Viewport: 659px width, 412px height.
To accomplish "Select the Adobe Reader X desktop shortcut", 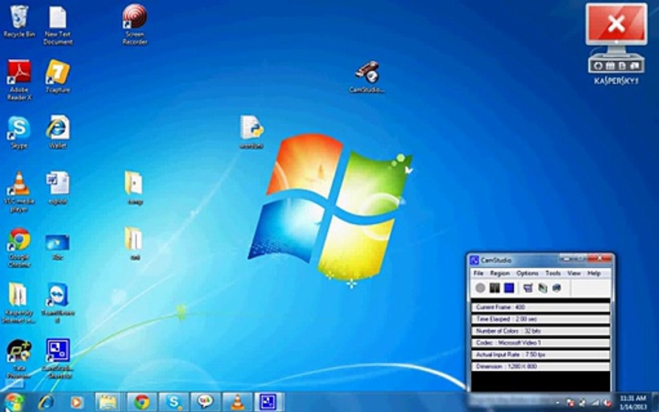I will (x=19, y=80).
